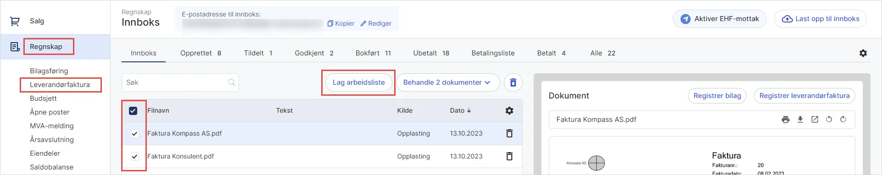Viewport: 882px width, 175px height.
Task: Edit the inbox email address with Rediger
Action: tap(376, 23)
